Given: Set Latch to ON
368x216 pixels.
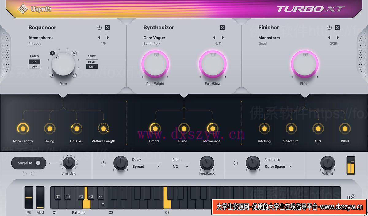Looking at the screenshot, I should (x=34, y=62).
